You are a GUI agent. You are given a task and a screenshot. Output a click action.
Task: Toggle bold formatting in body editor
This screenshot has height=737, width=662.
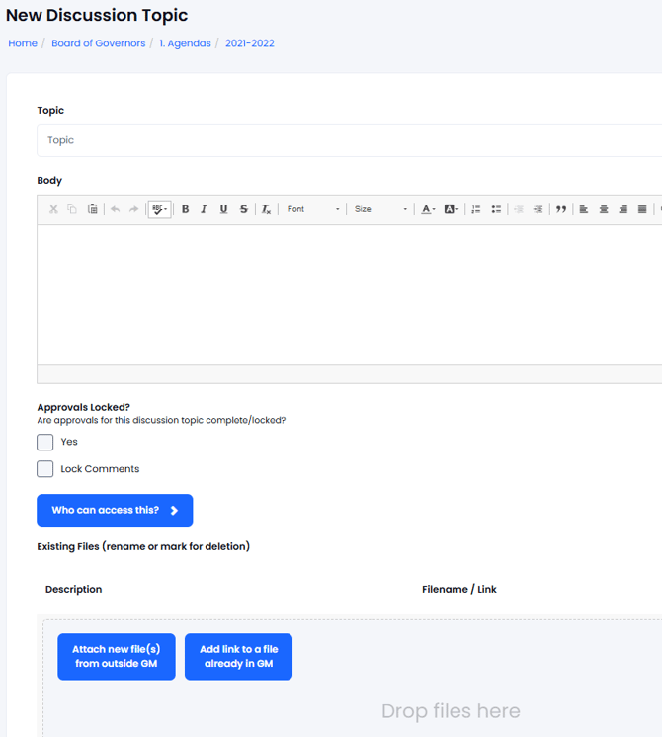[x=185, y=209]
